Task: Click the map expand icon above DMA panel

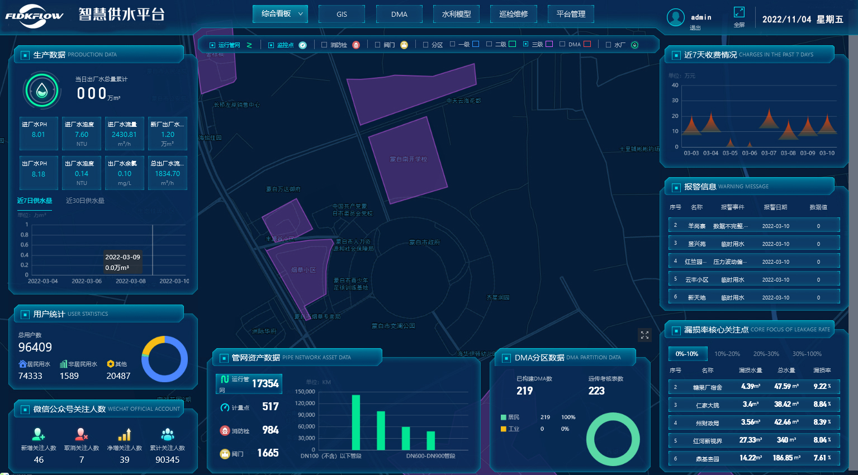Action: [644, 335]
